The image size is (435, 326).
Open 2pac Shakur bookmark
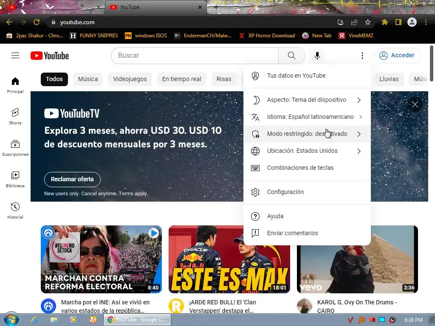point(35,36)
